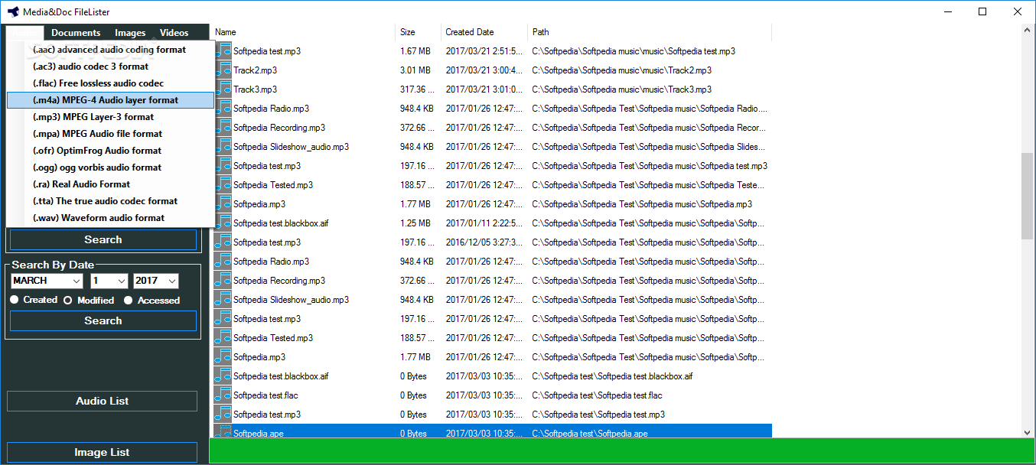Click the 3.01 MB size cell
The height and width of the screenshot is (465, 1036).
(x=415, y=70)
